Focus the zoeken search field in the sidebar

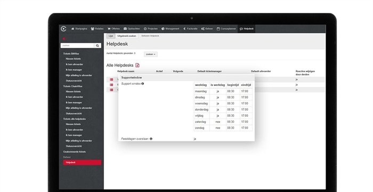point(77,45)
